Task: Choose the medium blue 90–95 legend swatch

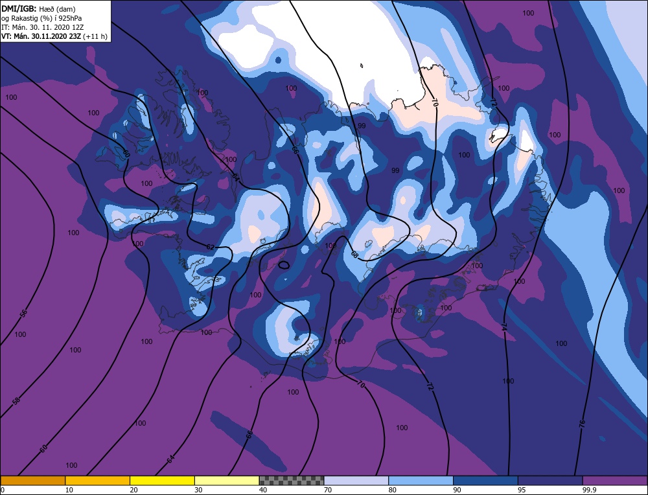Action: click(485, 480)
